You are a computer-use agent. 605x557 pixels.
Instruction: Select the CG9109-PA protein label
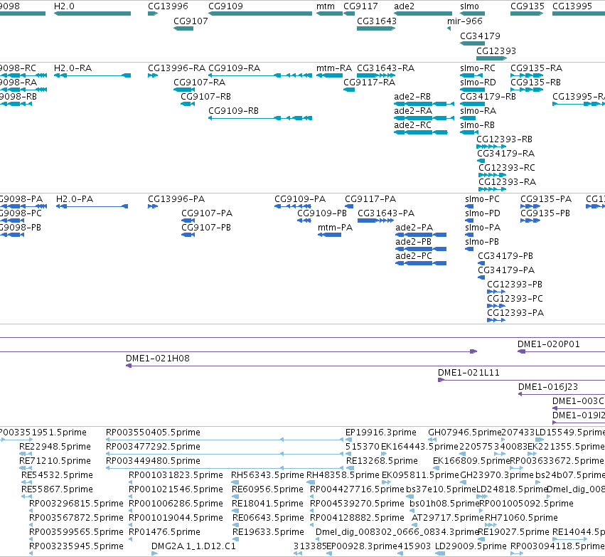point(300,199)
